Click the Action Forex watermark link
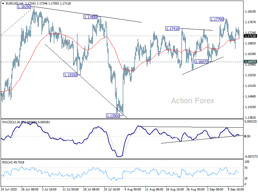 pos(193,101)
